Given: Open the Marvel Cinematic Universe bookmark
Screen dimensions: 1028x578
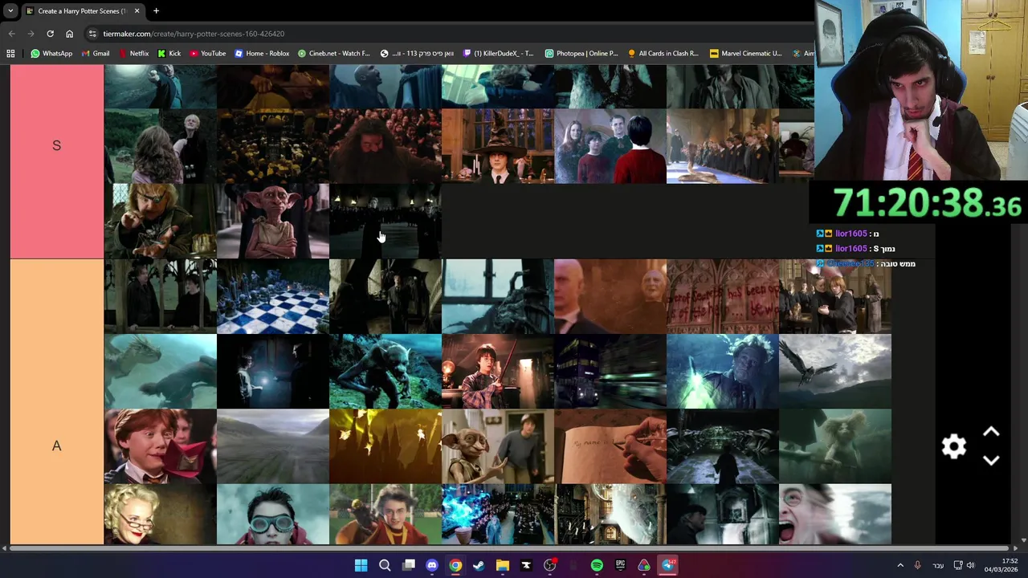Looking at the screenshot, I should tap(745, 53).
